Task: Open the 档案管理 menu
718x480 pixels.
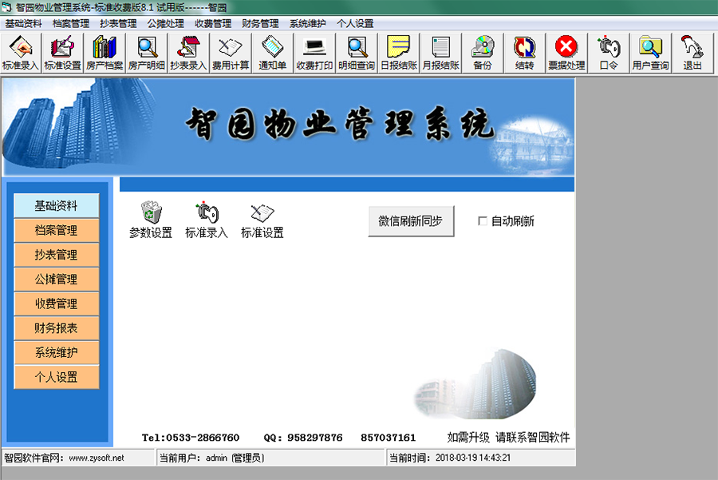Action: (71, 23)
